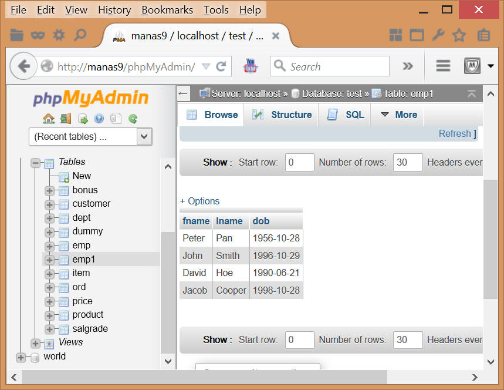Open the File menu

18,10
